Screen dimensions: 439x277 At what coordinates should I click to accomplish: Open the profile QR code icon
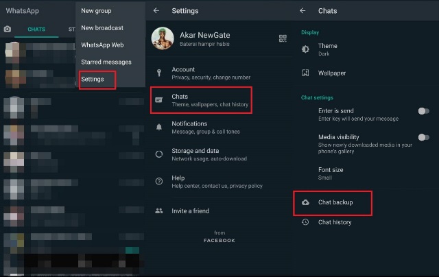[x=283, y=38]
